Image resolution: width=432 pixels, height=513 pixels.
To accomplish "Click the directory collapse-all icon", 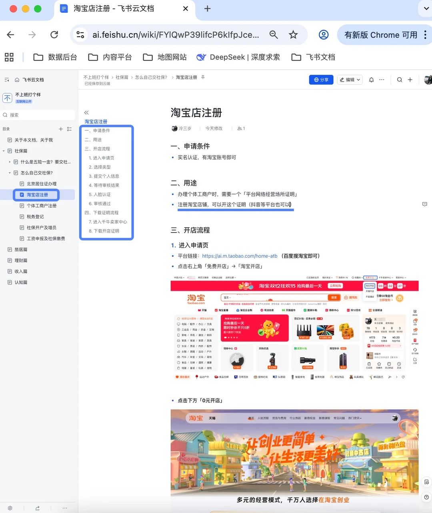I will click(69, 129).
